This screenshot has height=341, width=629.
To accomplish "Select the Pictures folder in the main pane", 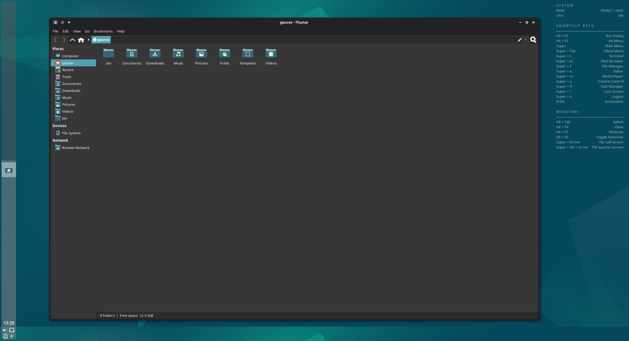I will (201, 53).
